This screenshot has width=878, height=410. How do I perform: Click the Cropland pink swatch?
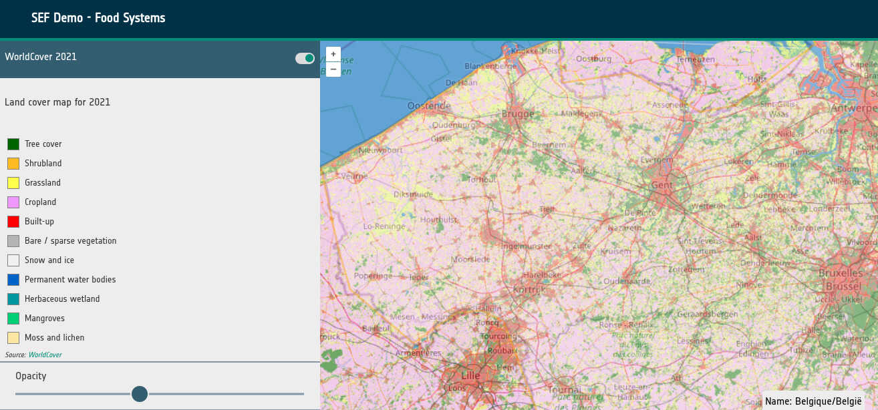[x=13, y=202]
